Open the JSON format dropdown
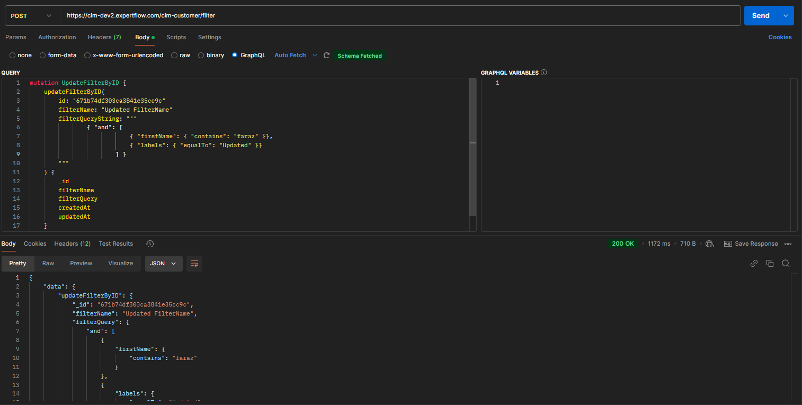 [x=164, y=263]
